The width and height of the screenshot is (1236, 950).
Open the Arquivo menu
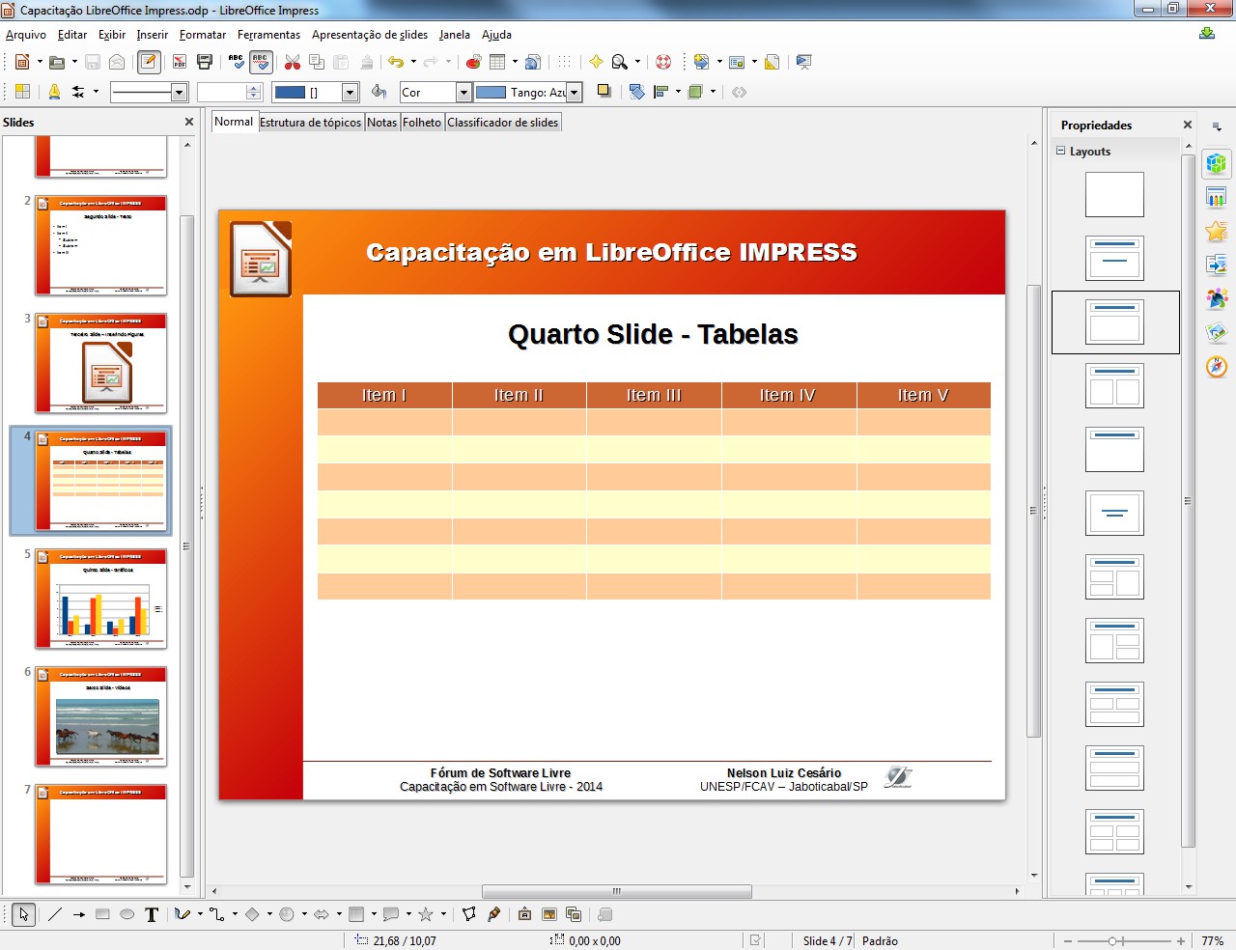(26, 35)
